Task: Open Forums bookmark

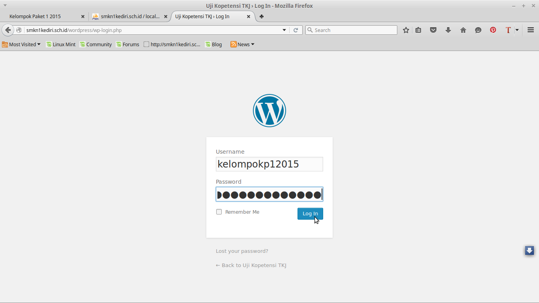Action: [127, 44]
